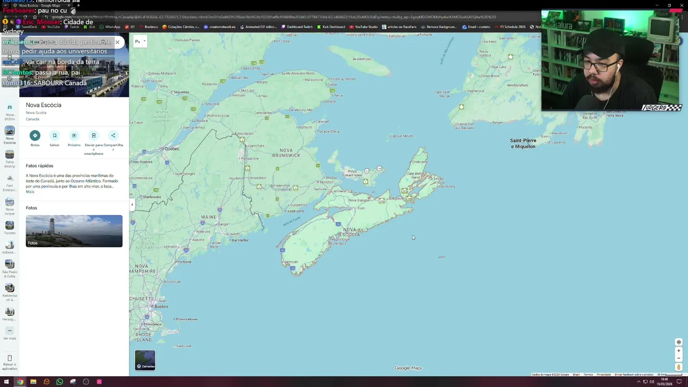Open File Explorer from taskbar

tap(33, 382)
